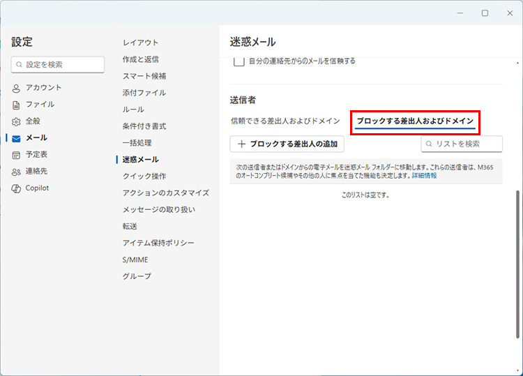Select クイック操作 from the mail settings list
This screenshot has width=523, height=376.
tap(144, 176)
